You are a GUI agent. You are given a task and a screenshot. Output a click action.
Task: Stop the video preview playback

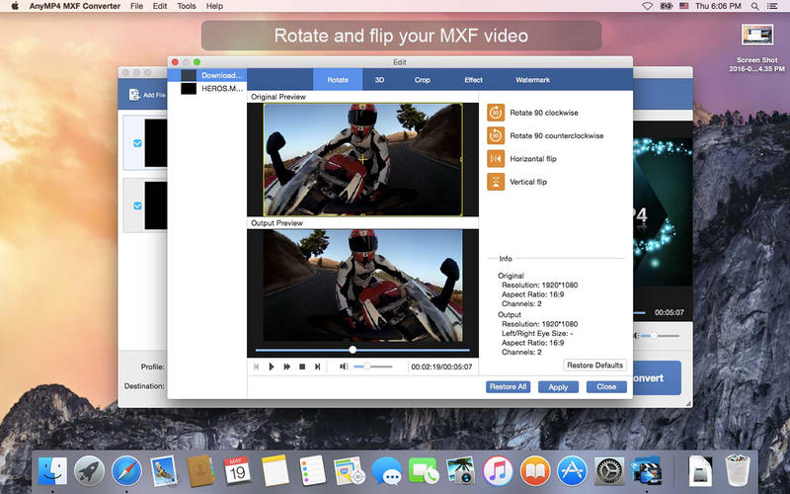[x=302, y=367]
